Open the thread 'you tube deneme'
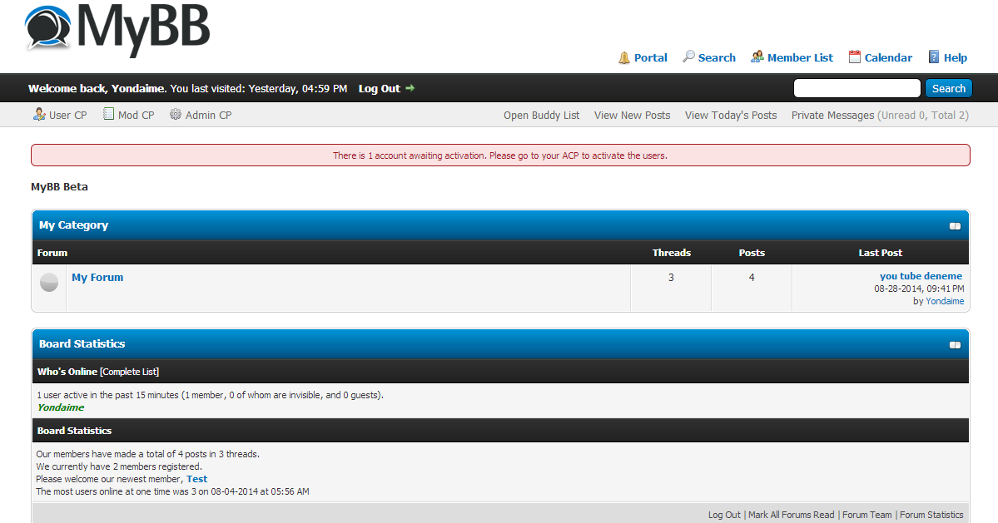Viewport: 998px width, 523px height. [x=921, y=275]
